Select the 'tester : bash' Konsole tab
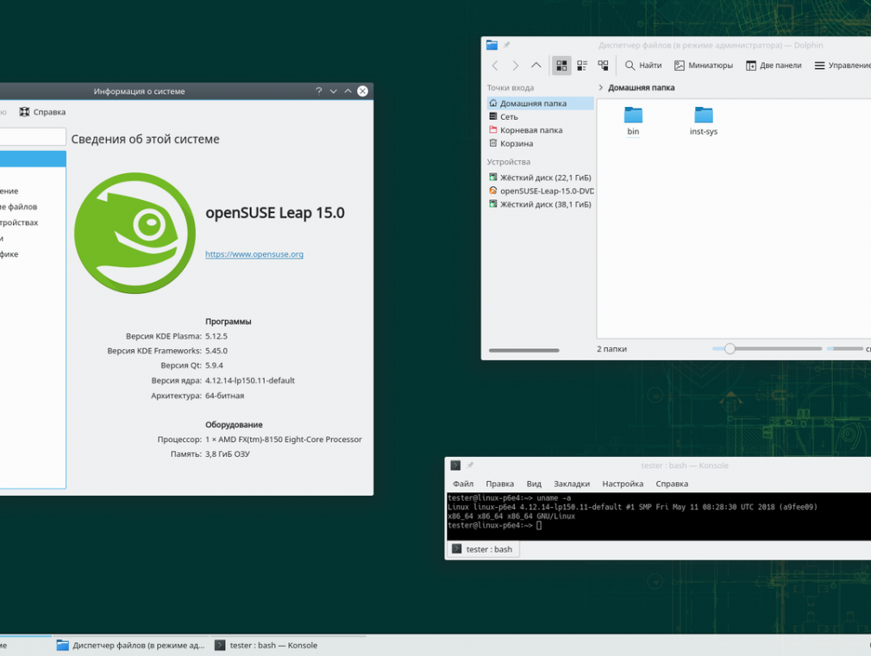 coord(483,549)
